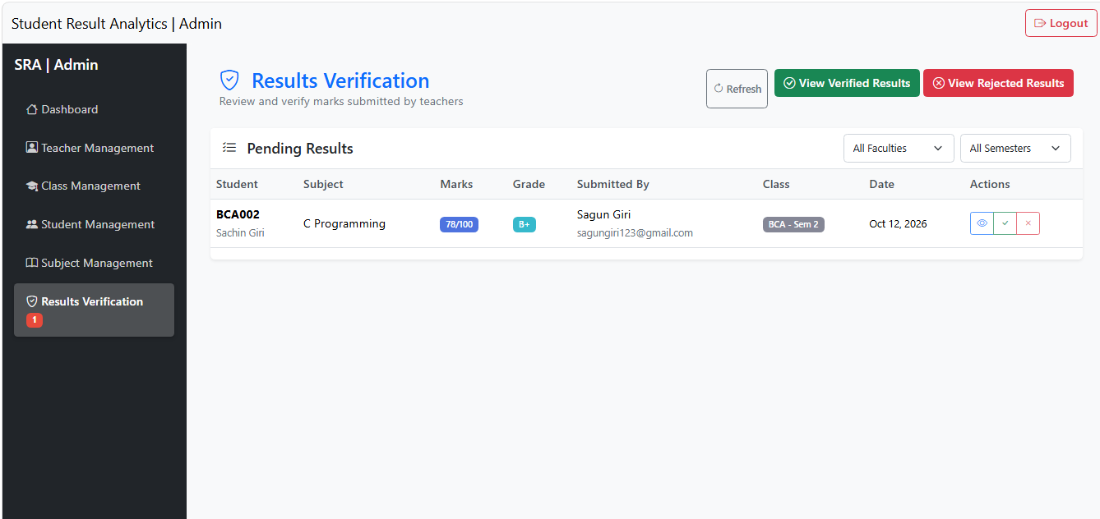Viewport: 1100px width, 519px height.
Task: Open View Verified Results
Action: click(x=847, y=83)
